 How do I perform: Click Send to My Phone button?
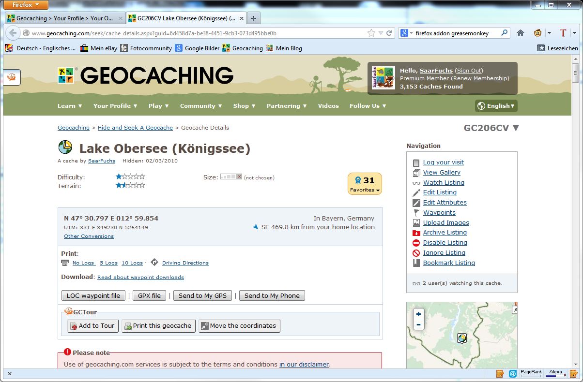[272, 296]
